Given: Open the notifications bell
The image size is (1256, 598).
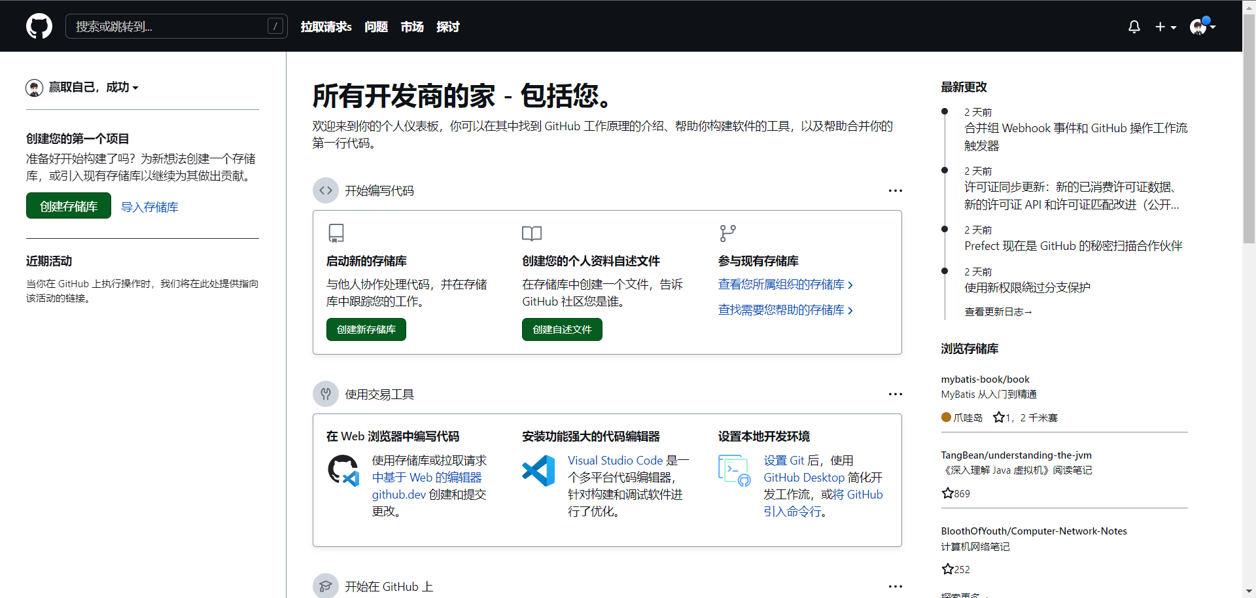Looking at the screenshot, I should tap(1134, 27).
